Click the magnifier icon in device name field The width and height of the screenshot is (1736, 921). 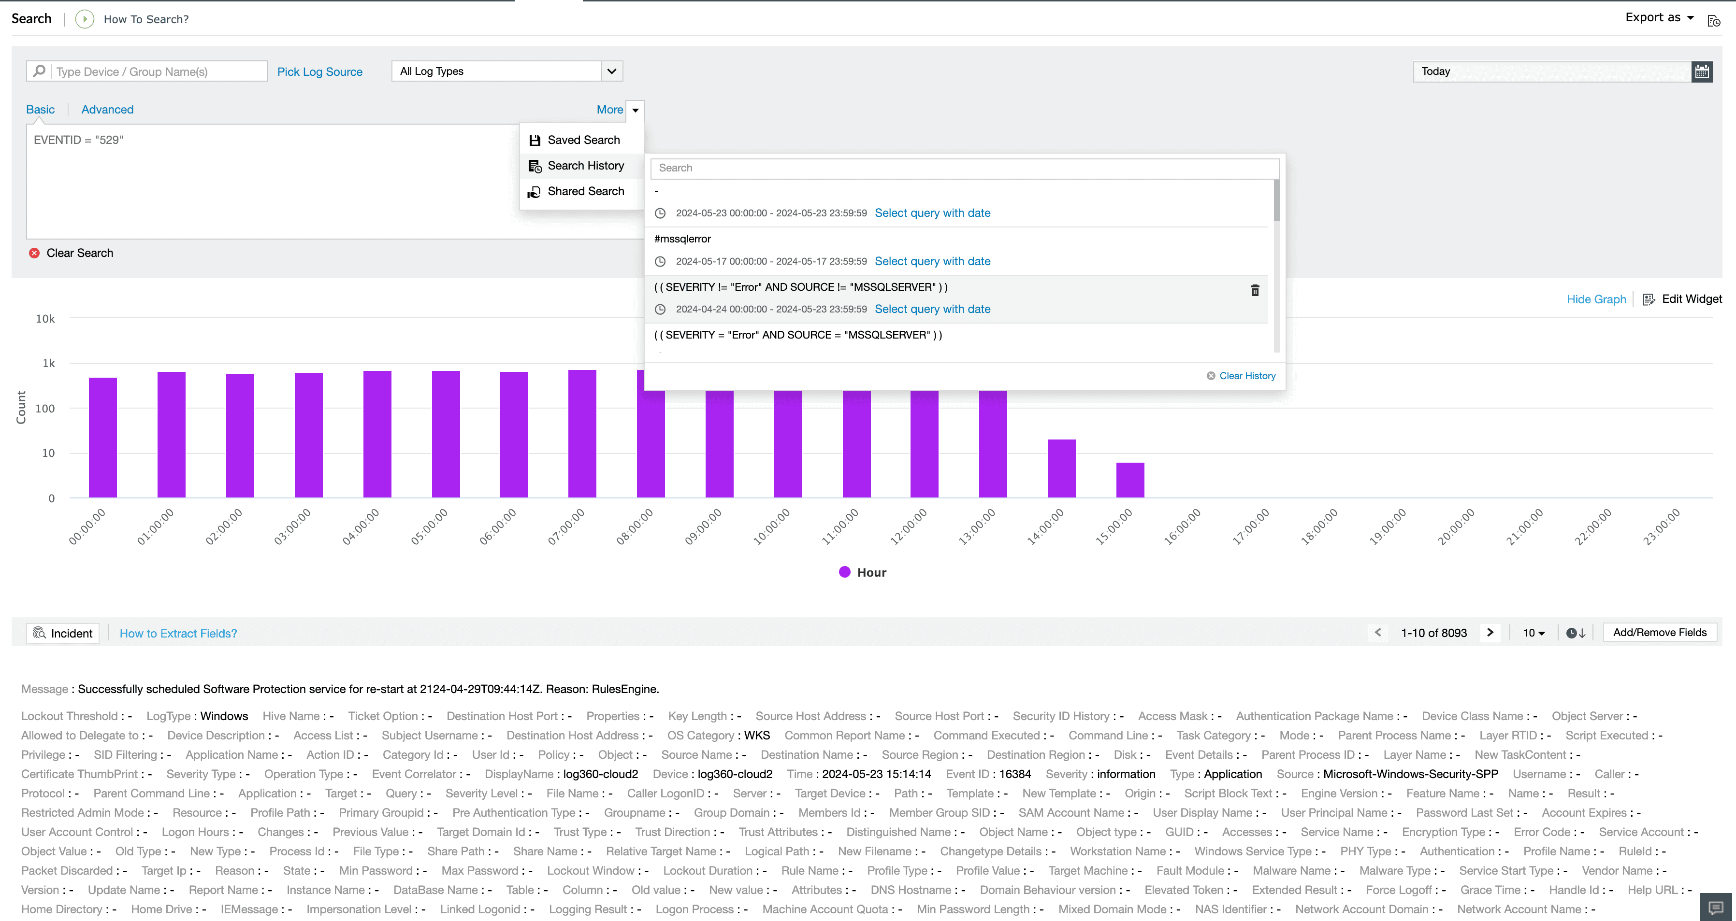pos(39,71)
